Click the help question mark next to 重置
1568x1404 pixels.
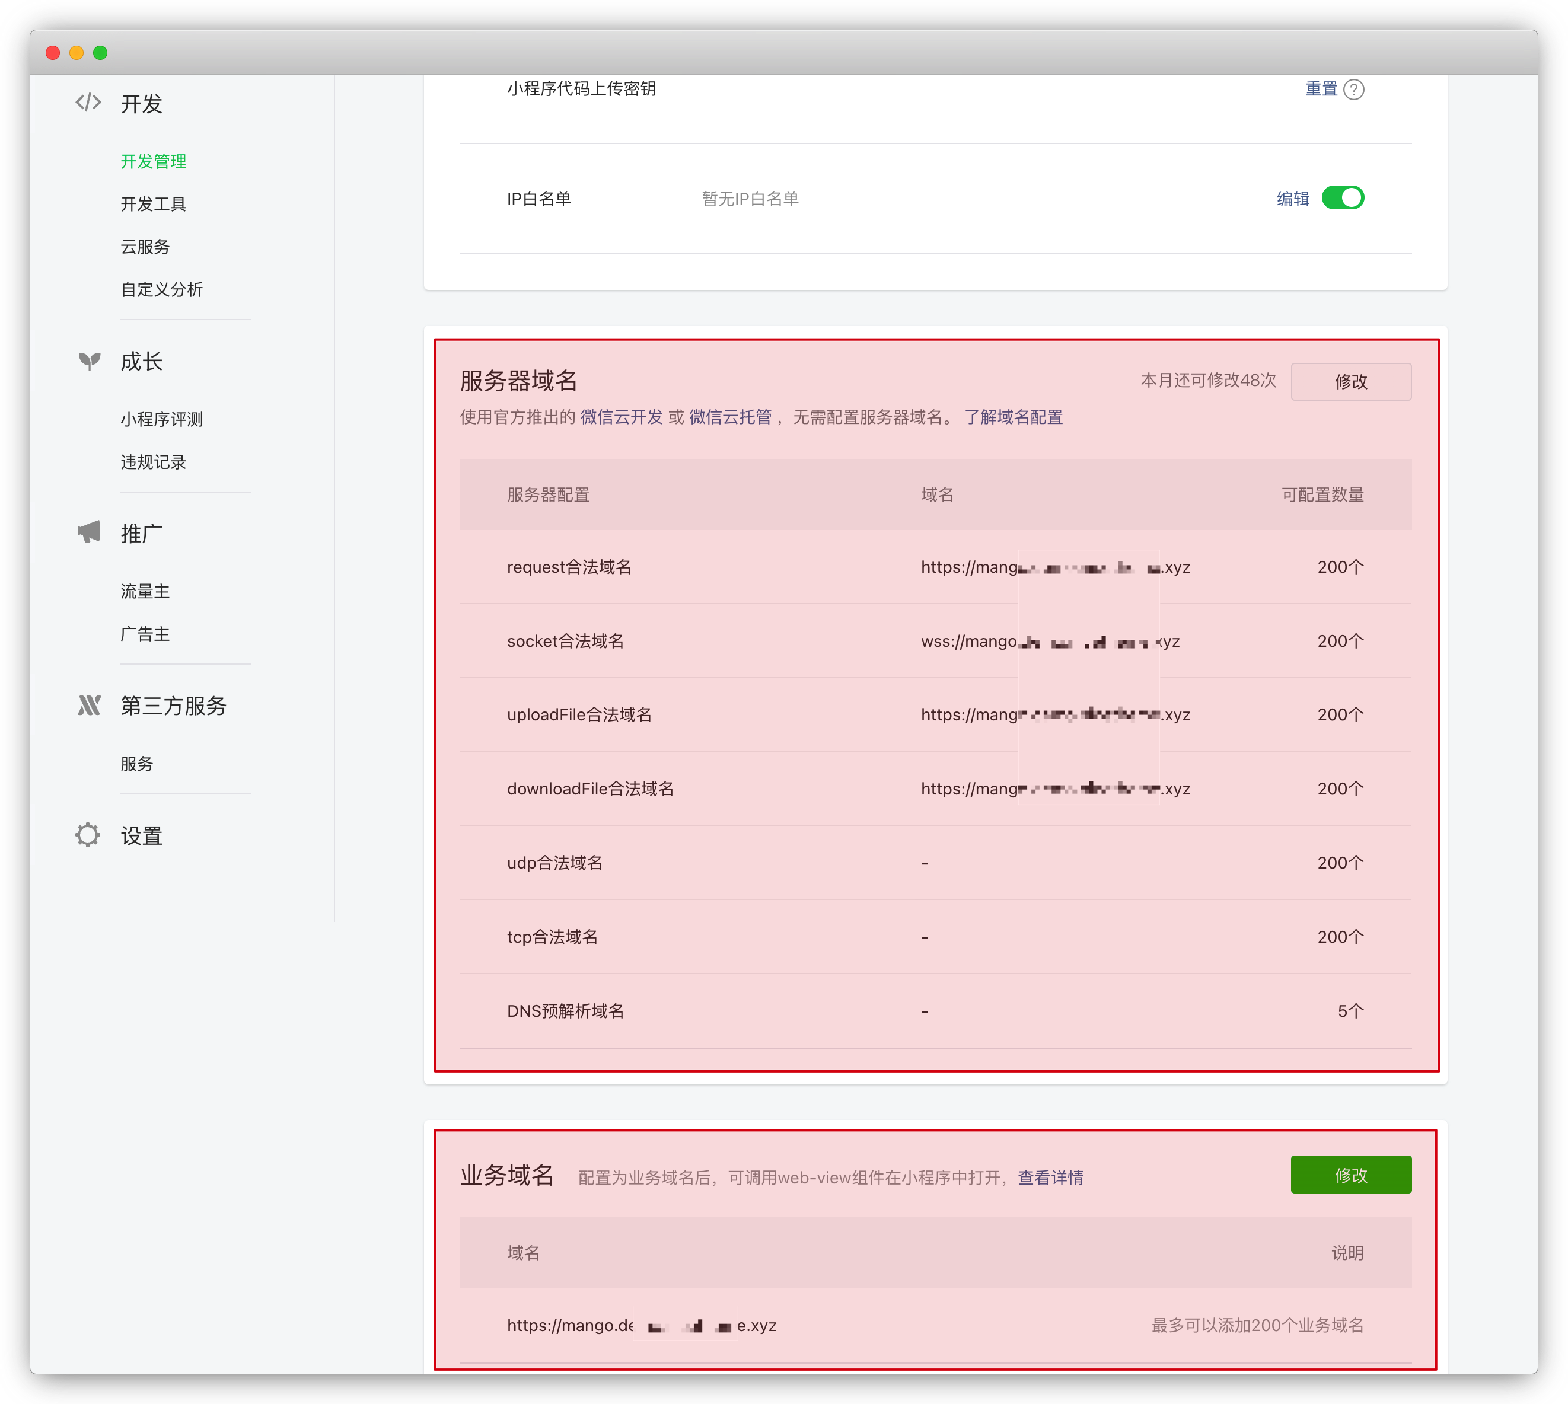click(1353, 90)
